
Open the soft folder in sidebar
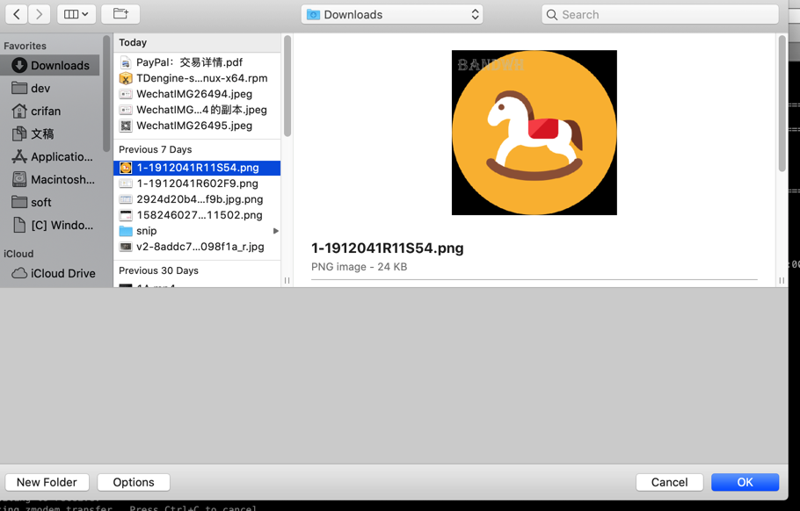pos(50,202)
